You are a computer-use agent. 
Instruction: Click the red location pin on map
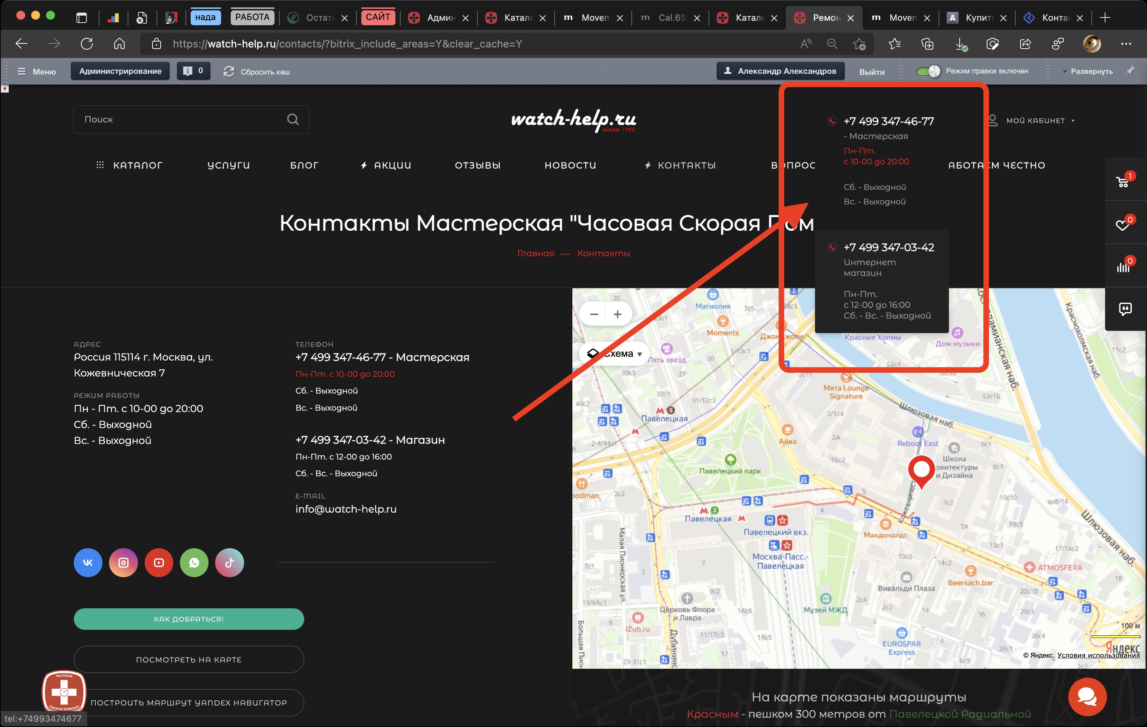pos(921,472)
